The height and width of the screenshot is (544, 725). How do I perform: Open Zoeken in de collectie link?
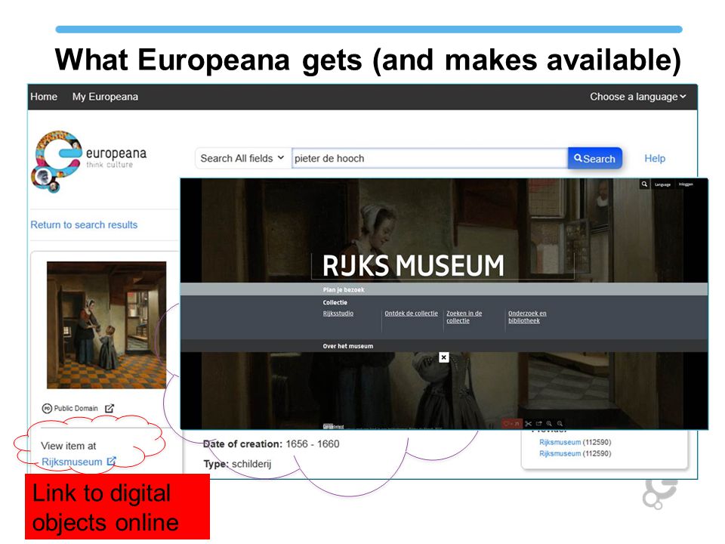pyautogui.click(x=464, y=317)
